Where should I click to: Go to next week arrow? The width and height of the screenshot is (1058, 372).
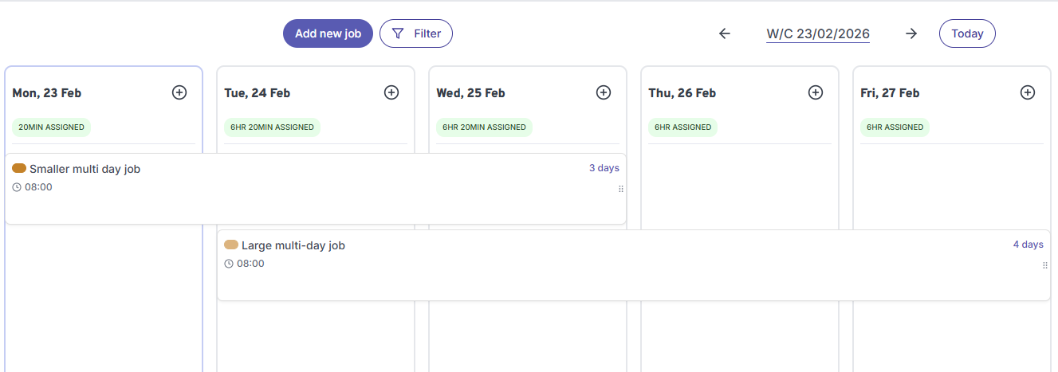911,33
